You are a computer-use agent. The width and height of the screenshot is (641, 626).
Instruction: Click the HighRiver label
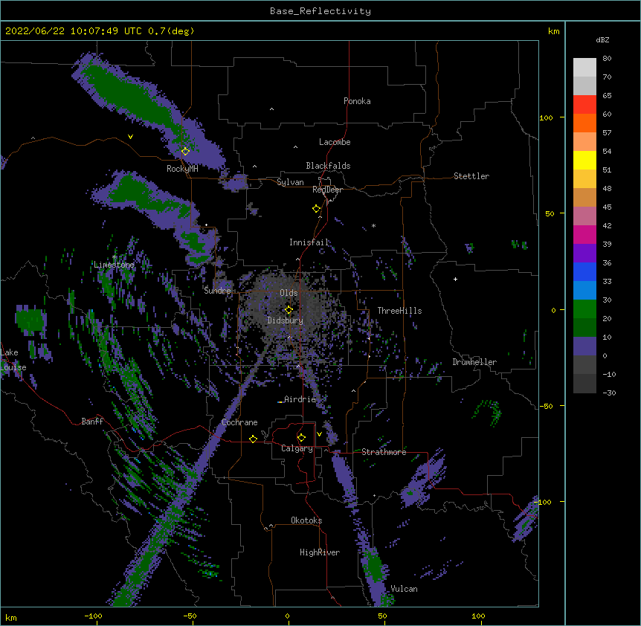point(320,552)
